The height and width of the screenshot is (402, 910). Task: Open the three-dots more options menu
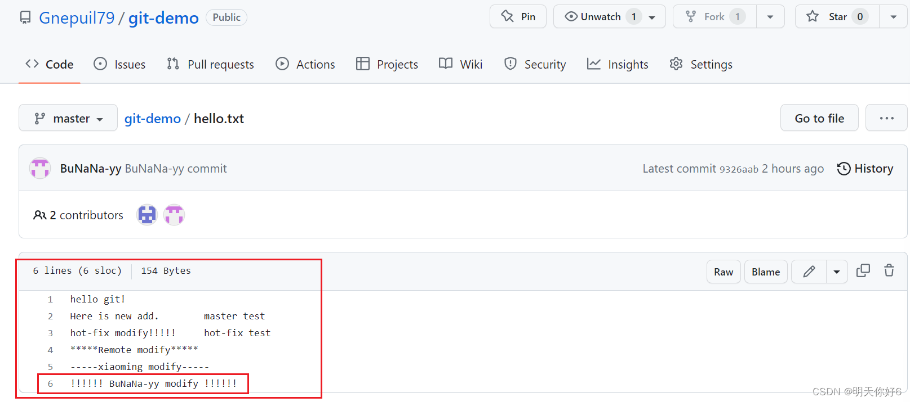click(886, 118)
